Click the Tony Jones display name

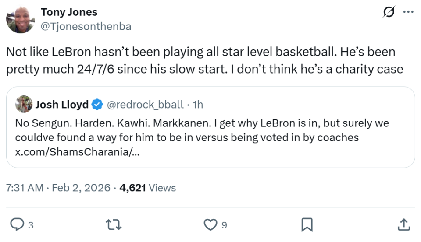click(x=69, y=12)
